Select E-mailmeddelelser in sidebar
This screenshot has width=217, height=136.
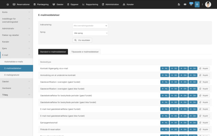click(16, 68)
